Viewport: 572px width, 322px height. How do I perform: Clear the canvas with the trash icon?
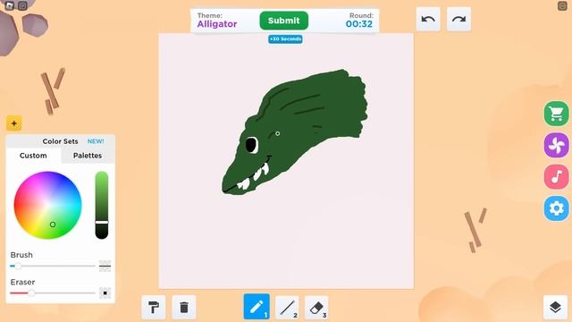184,308
